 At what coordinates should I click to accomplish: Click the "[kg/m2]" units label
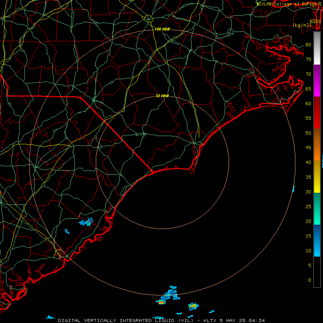302,25
